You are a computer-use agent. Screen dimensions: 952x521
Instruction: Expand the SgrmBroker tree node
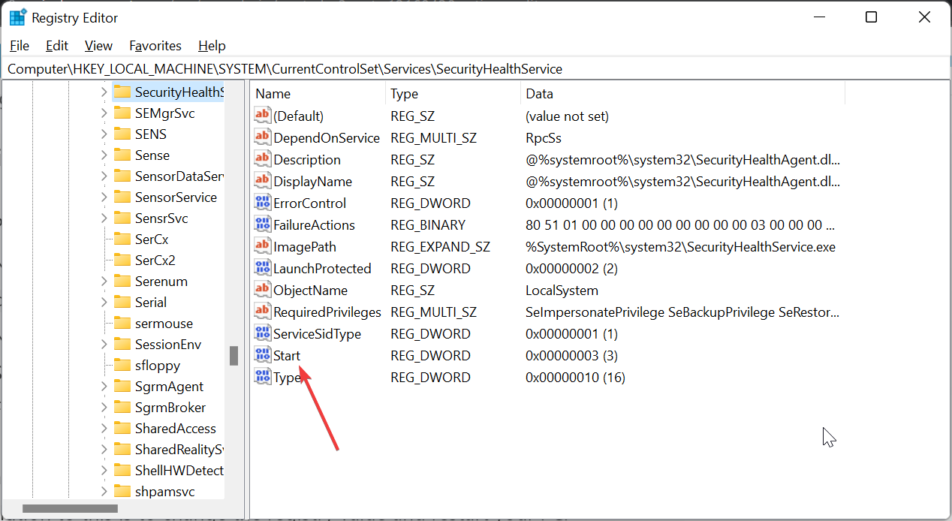coord(104,408)
